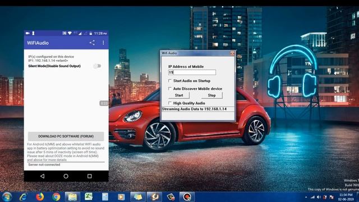
Task: Click the Server not connected status text
Action: coord(44,164)
